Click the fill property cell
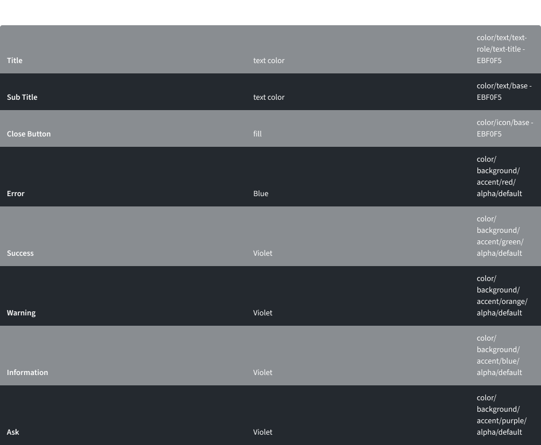Screen dimensions: 541x445 257,134
